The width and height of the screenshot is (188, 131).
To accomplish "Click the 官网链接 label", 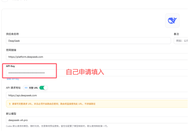I will (x=11, y=50).
